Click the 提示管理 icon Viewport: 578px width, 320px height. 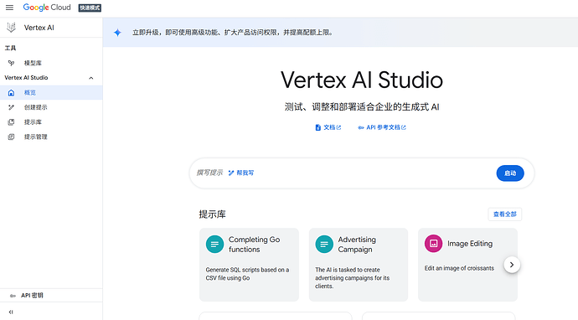point(11,137)
